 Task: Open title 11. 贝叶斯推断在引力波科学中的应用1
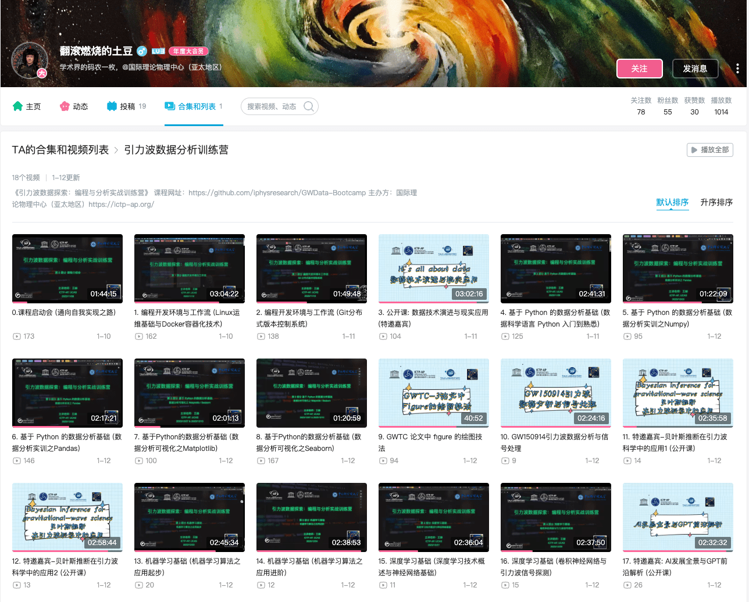coord(675,443)
